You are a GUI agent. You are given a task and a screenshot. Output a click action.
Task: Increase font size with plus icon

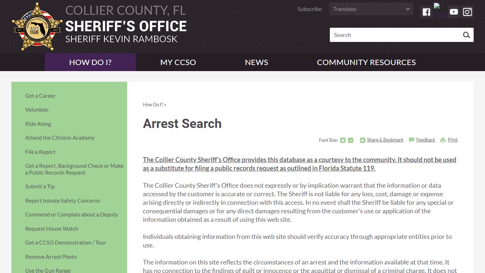[343, 140]
